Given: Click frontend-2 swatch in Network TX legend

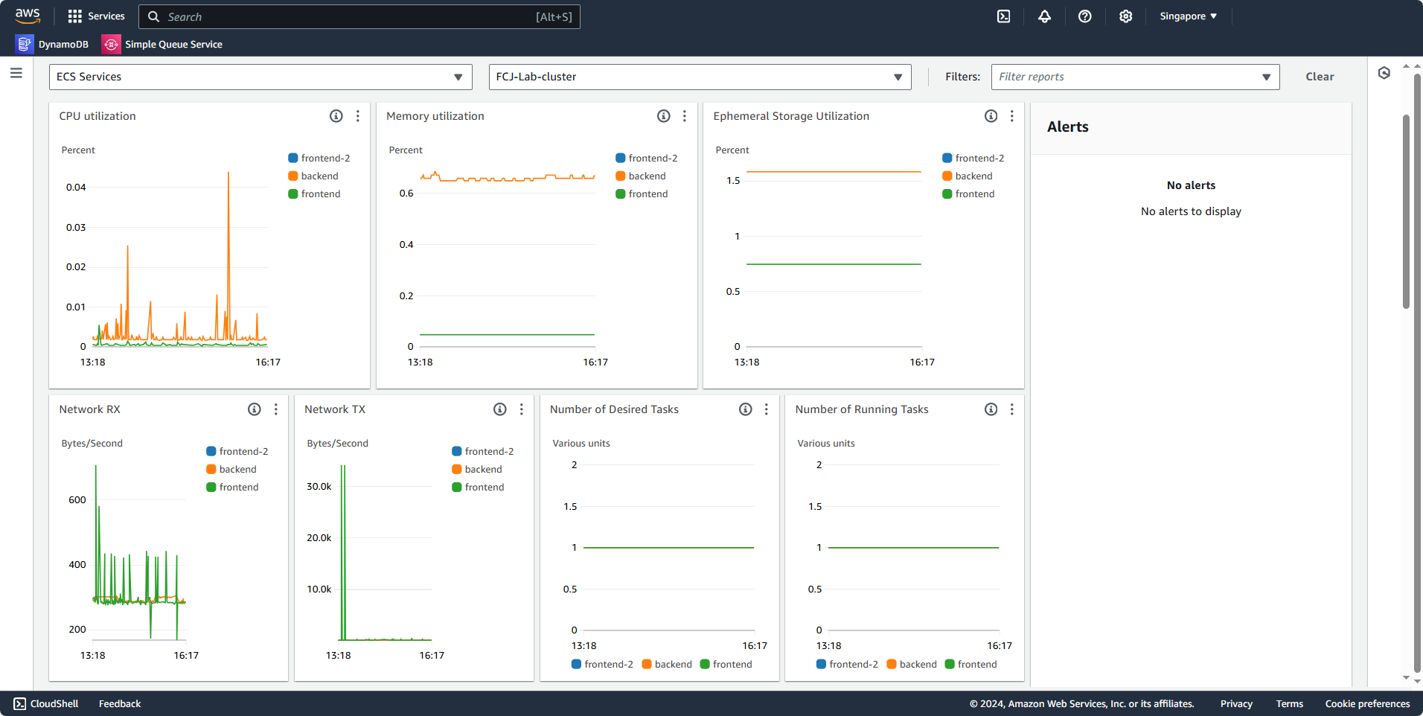Looking at the screenshot, I should [x=457, y=452].
